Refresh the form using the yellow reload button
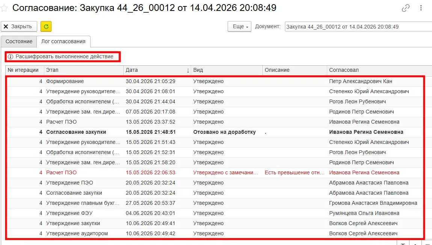Screen dimensions: 432x245 (46, 26)
